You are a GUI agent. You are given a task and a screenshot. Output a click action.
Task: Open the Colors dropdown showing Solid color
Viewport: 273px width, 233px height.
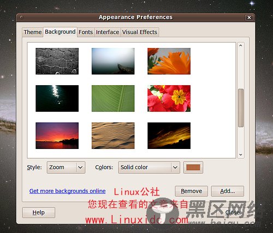(x=149, y=167)
